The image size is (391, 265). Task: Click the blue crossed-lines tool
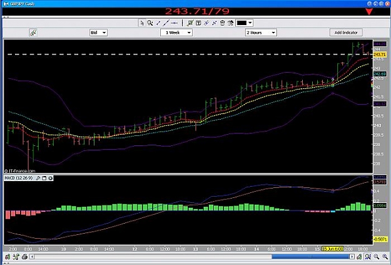[x=214, y=23]
